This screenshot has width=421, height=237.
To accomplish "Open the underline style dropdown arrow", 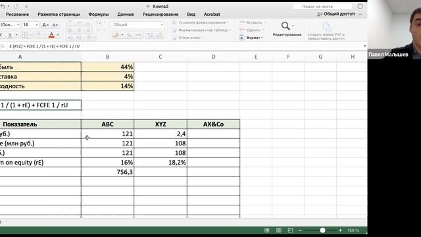I will click(16, 35).
